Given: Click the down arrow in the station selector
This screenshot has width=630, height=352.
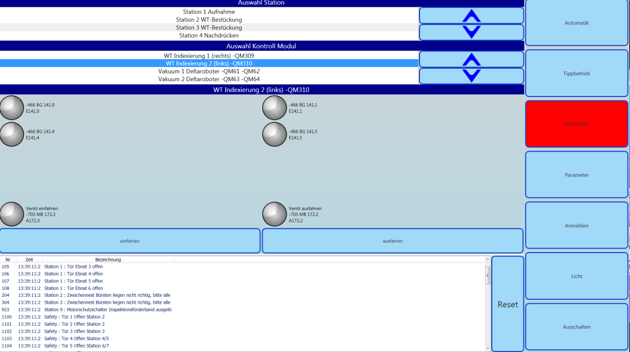Looking at the screenshot, I should tap(471, 32).
